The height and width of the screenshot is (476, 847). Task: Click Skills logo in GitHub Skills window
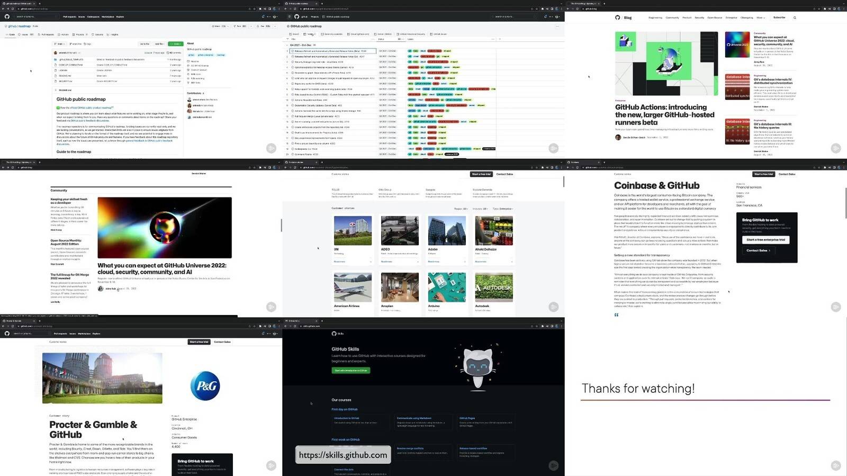[337, 334]
